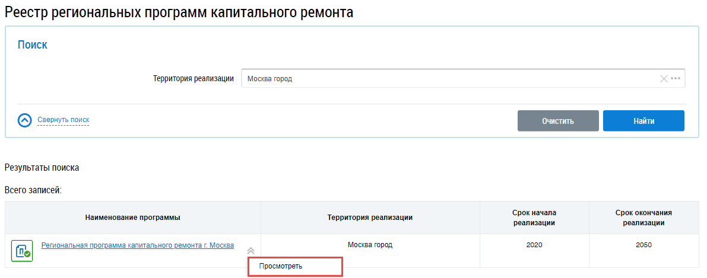This screenshot has height=278, width=707.
Task: Collapse row menu with double chevron
Action: pyautogui.click(x=251, y=251)
